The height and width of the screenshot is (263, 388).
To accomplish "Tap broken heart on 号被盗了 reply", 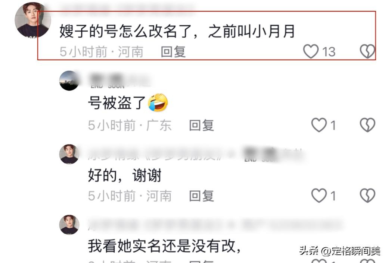I will pyautogui.click(x=367, y=125).
